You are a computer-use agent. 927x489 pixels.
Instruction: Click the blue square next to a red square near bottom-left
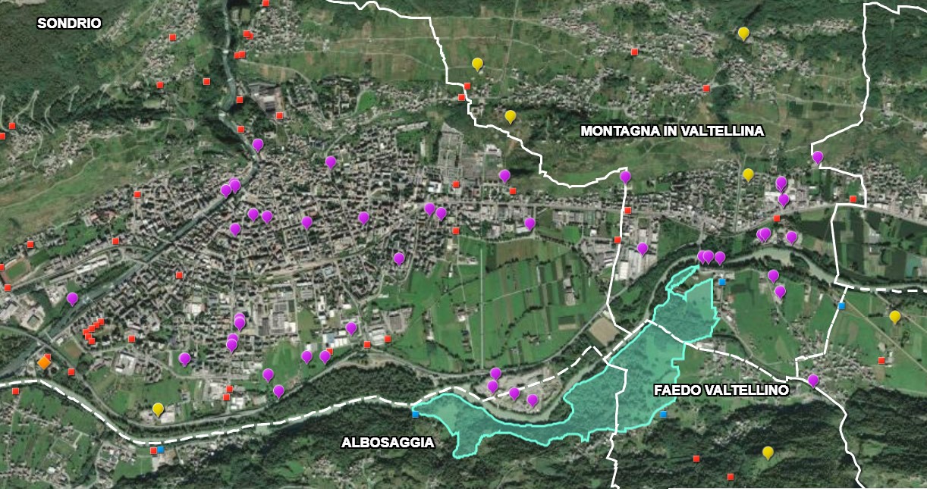coord(161,450)
